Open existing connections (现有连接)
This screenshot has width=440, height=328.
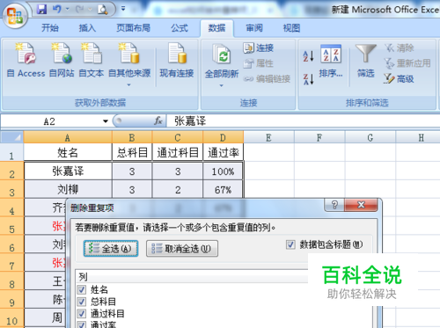tap(177, 61)
